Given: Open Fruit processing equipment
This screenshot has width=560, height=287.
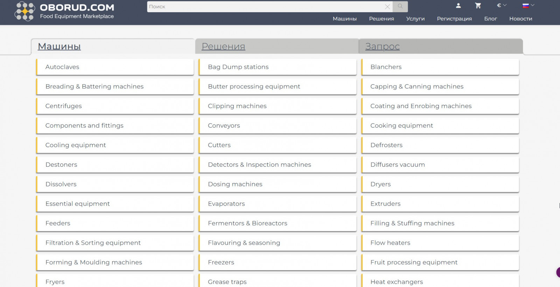Looking at the screenshot, I should (440, 263).
